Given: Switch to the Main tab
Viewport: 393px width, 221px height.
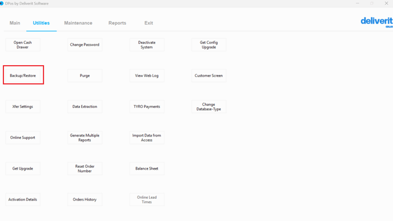Looking at the screenshot, I should (15, 23).
